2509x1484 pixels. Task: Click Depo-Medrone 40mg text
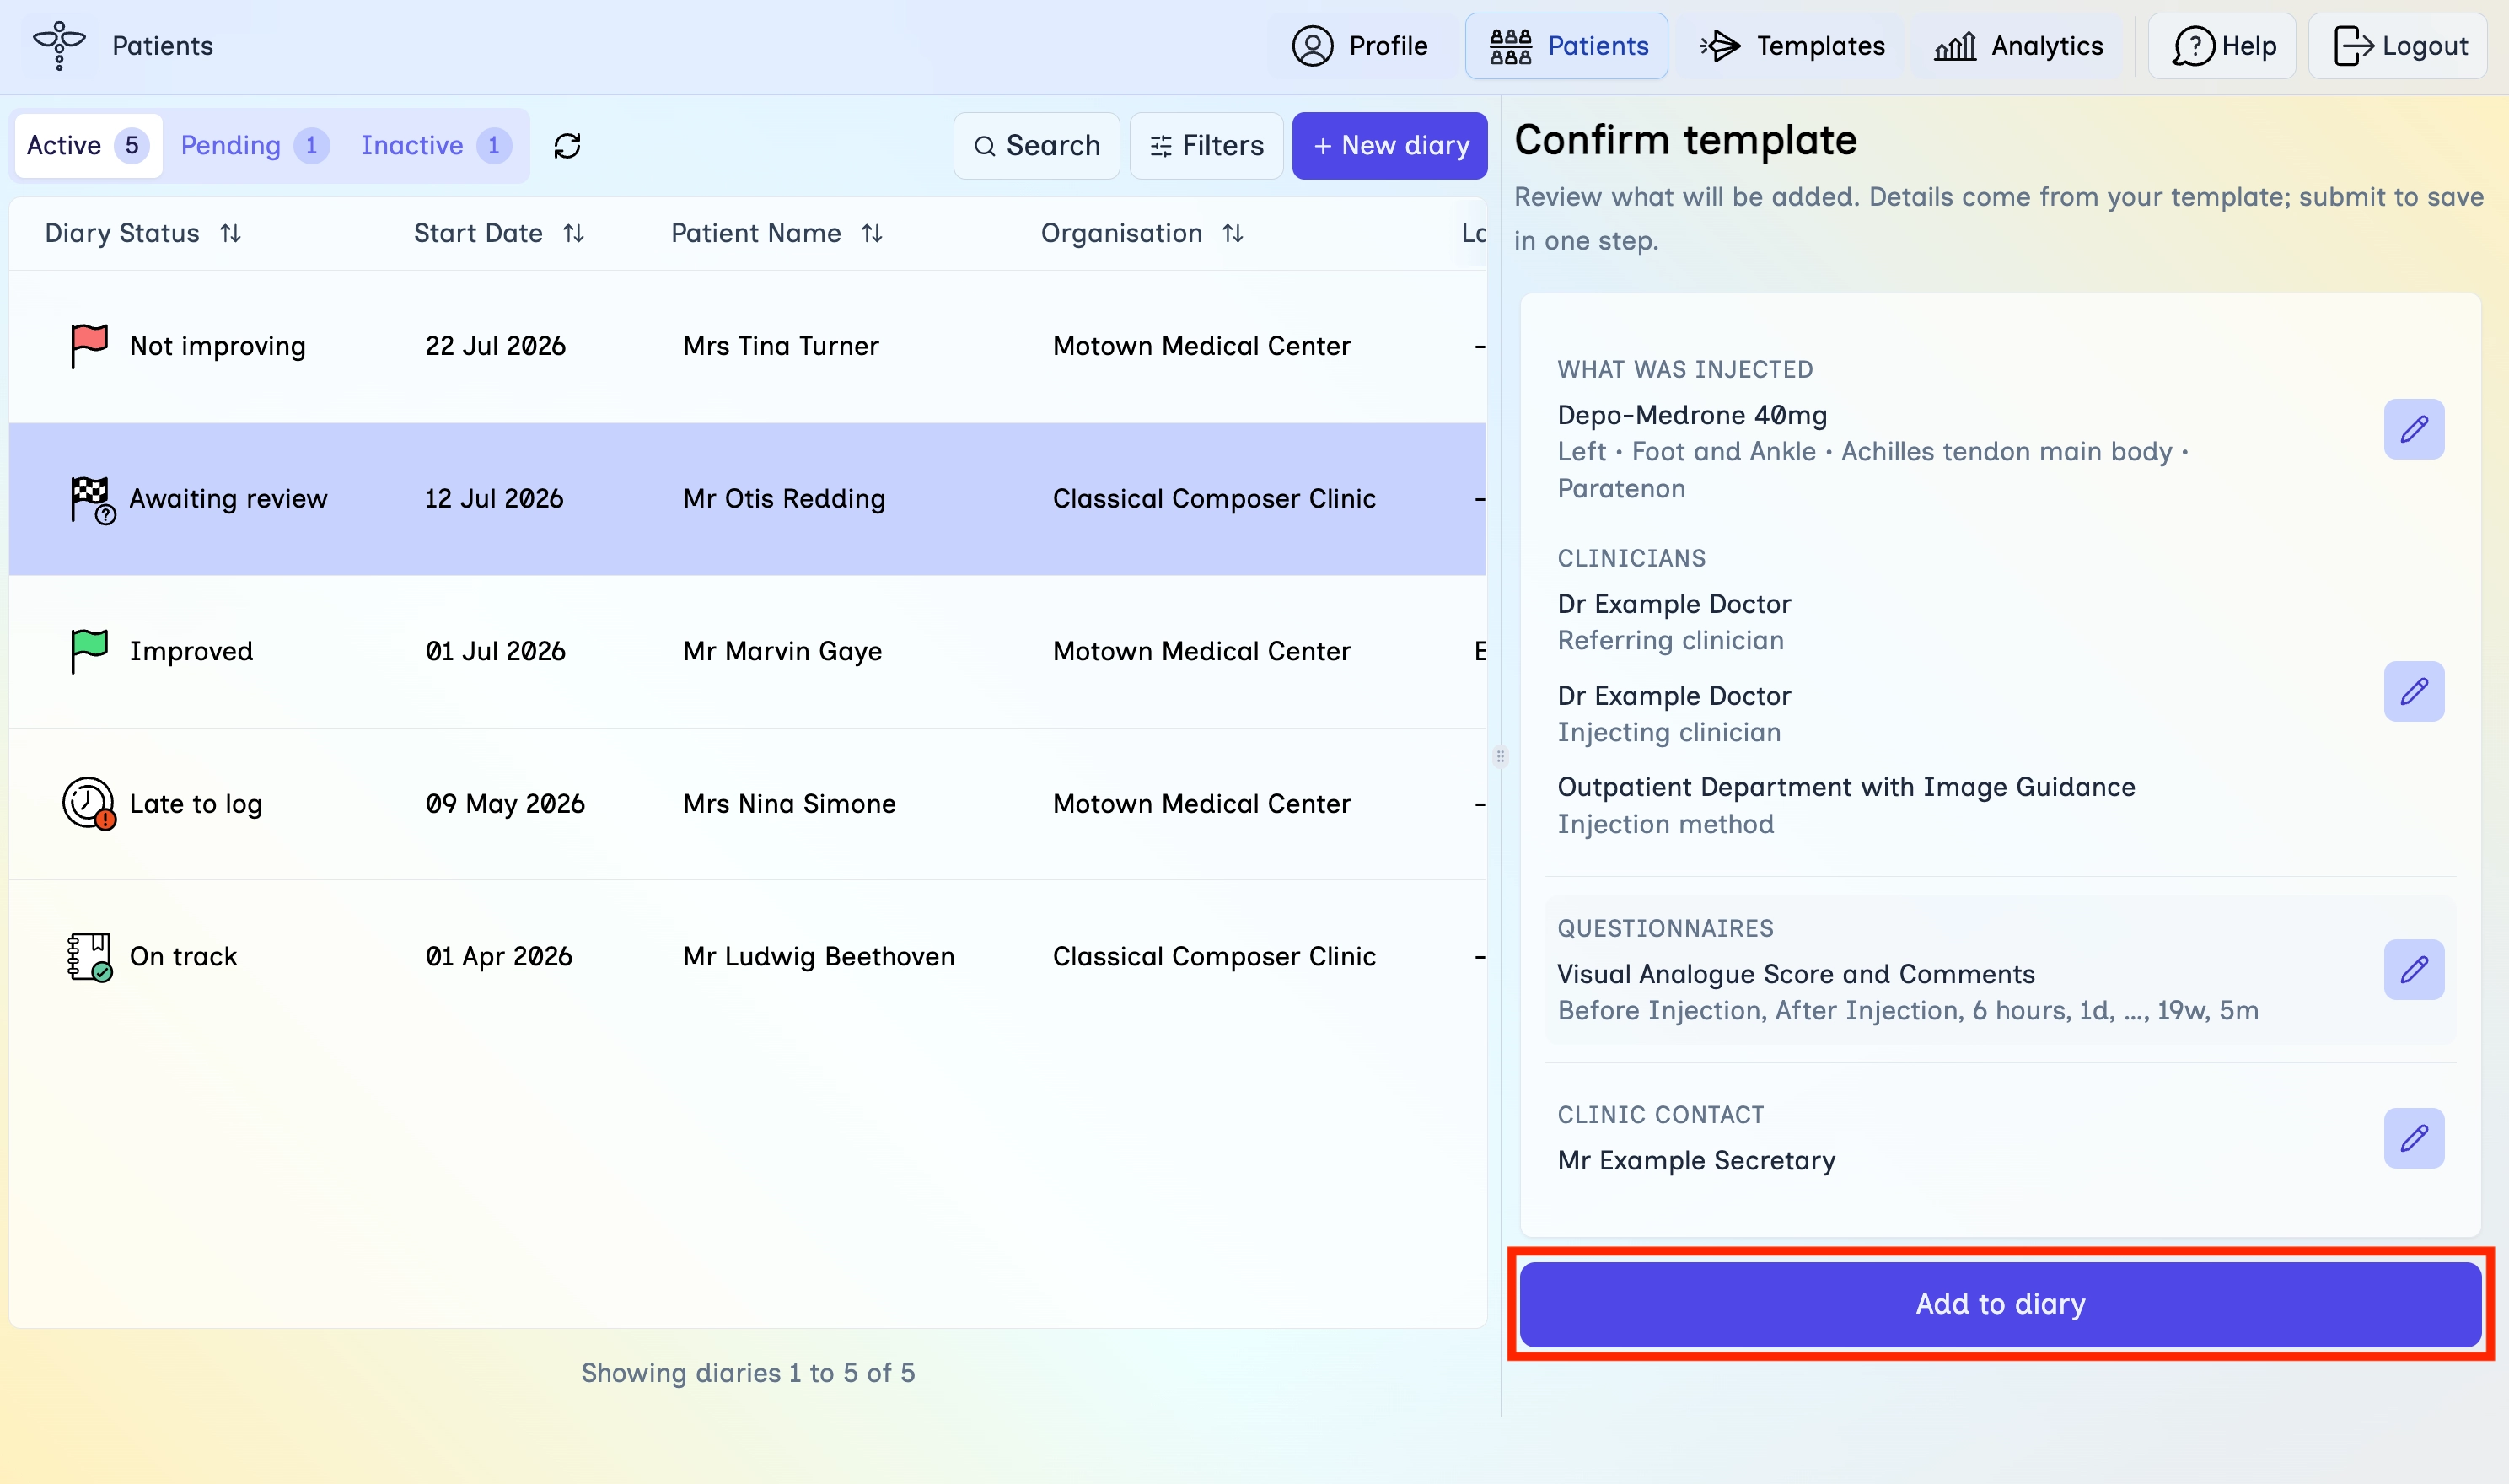(1691, 415)
